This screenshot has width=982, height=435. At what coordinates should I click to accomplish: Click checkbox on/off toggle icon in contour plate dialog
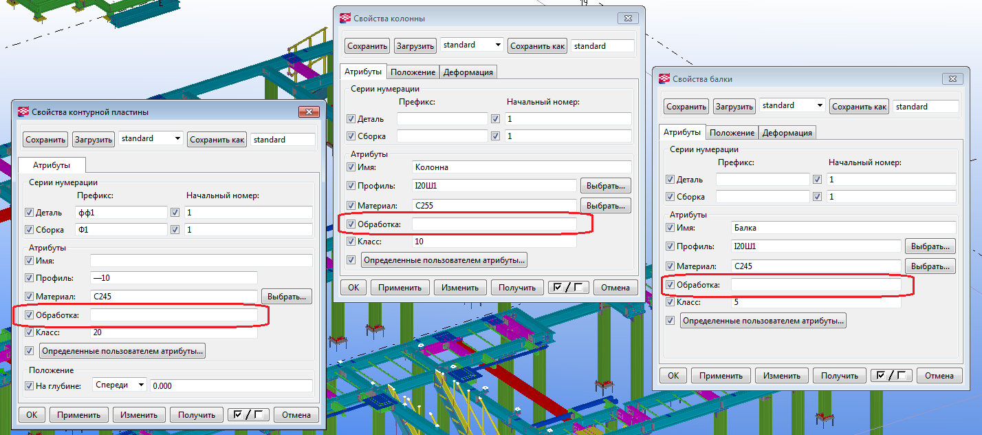pos(248,414)
